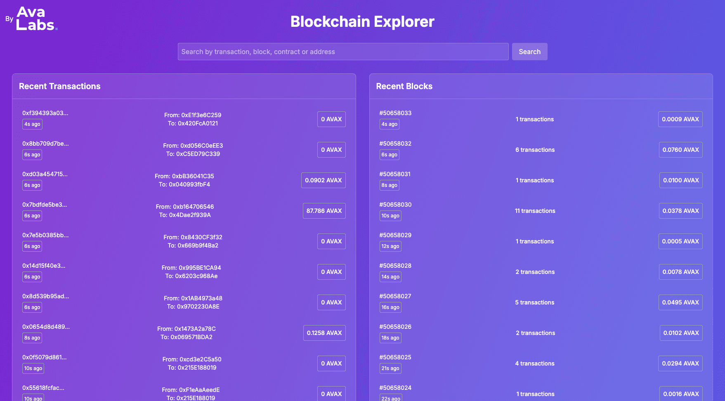
Task: Click the 0.1258 AVAX amount badge
Action: pos(324,333)
